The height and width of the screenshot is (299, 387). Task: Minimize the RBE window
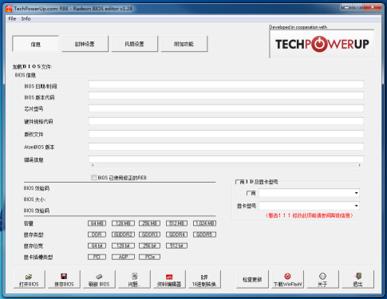pyautogui.click(x=347, y=7)
